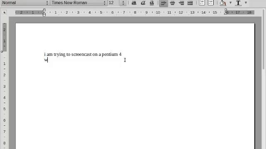Toggle bulleted list
Image resolution: width=266 pixels, height=149 pixels.
click(211, 2)
